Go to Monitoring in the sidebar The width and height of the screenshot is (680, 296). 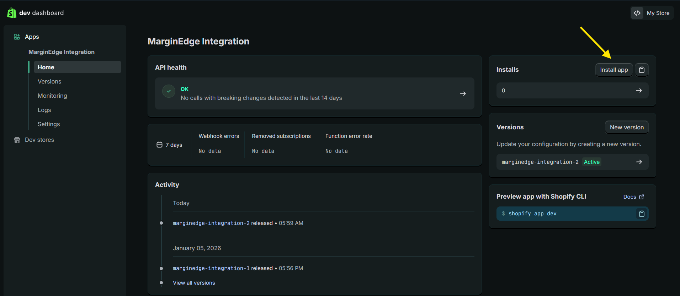point(52,96)
